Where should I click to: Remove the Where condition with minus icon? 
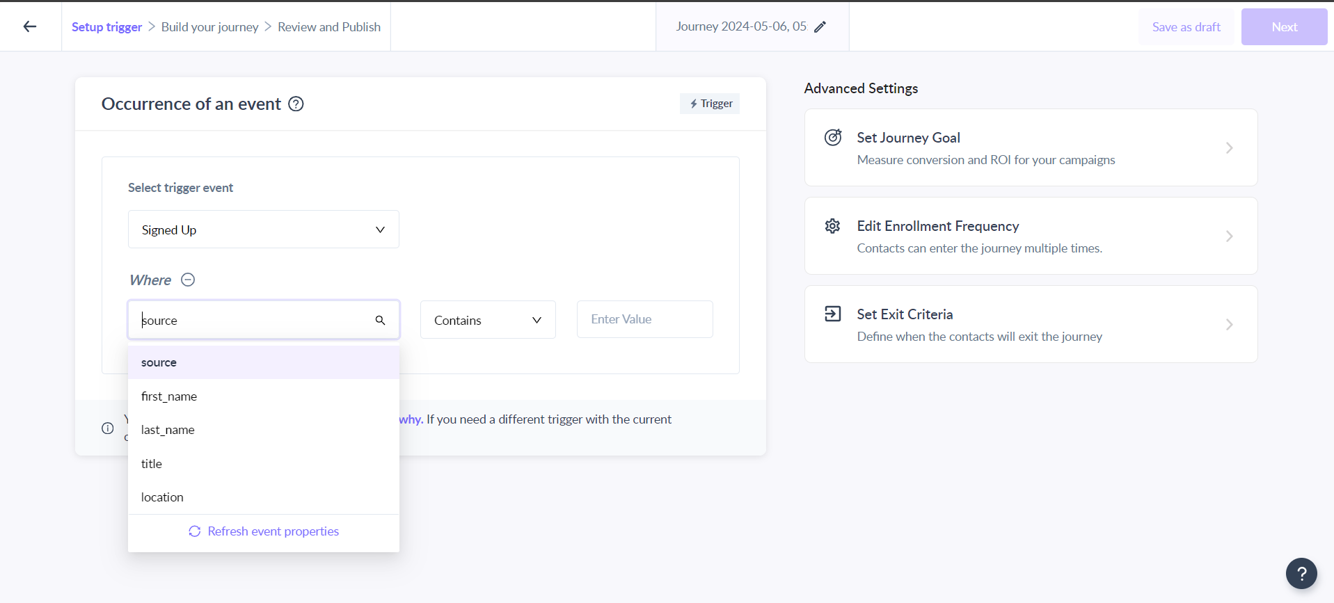188,280
